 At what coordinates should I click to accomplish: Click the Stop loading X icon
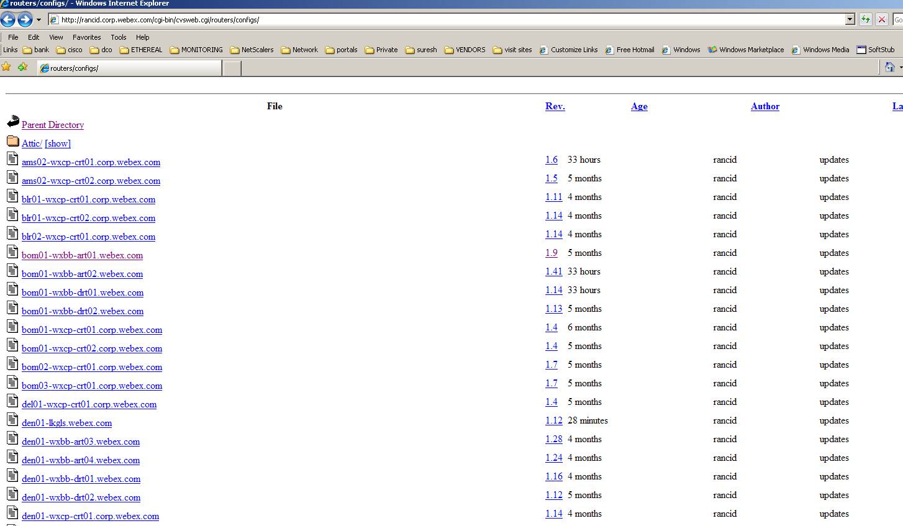point(881,20)
